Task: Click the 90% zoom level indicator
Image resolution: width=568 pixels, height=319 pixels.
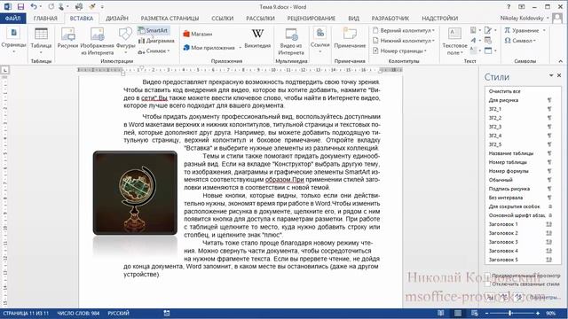Action: 550,313
